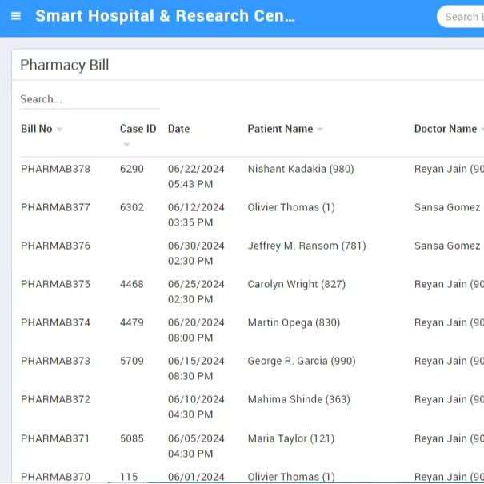Click patient Carolyn Wright (827)
The image size is (484, 484).
[296, 284]
